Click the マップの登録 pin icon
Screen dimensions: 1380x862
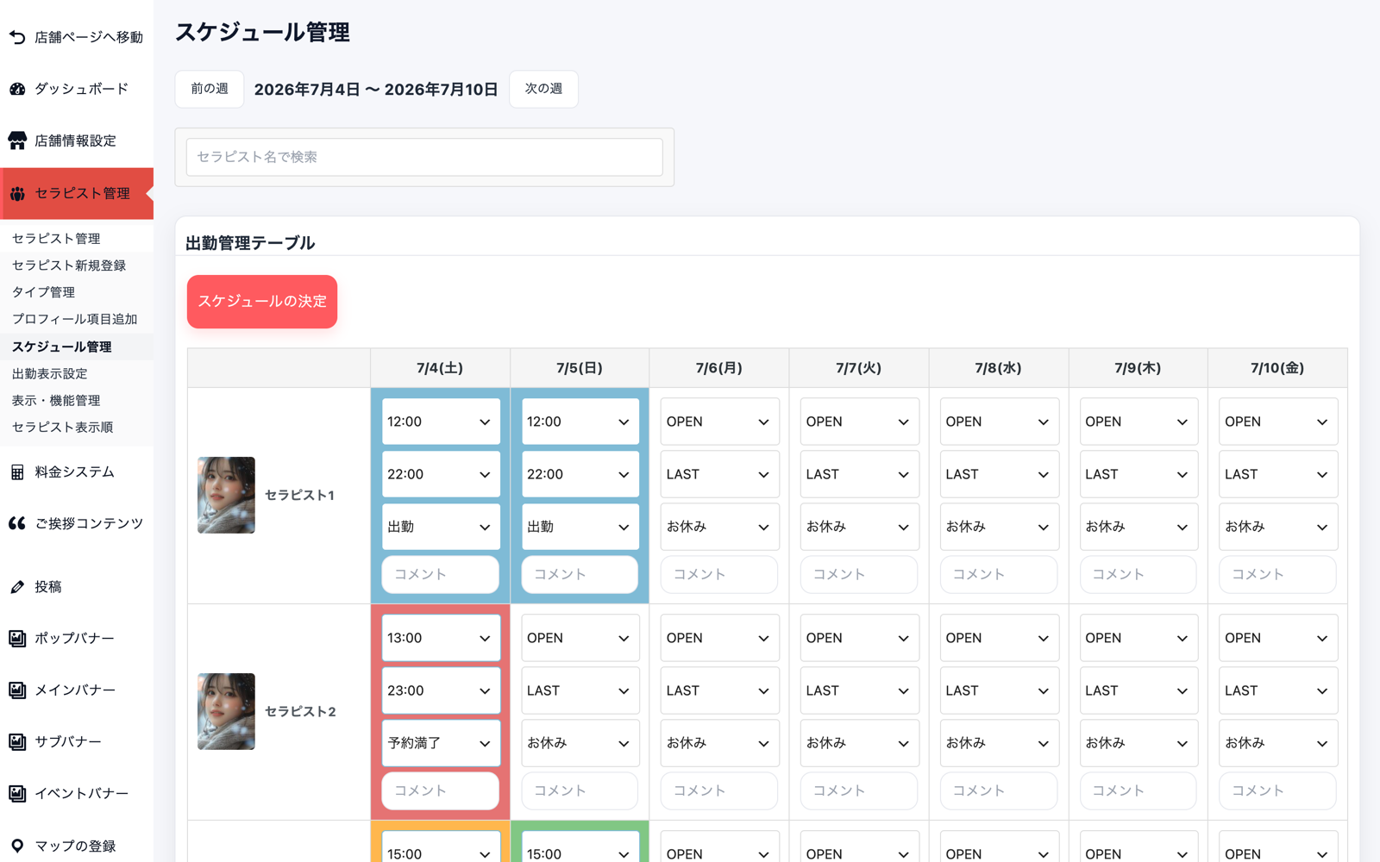point(17,846)
